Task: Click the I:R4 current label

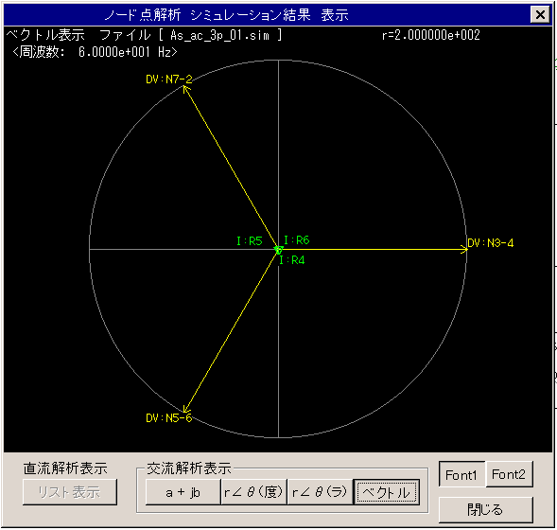Action: pyautogui.click(x=292, y=260)
